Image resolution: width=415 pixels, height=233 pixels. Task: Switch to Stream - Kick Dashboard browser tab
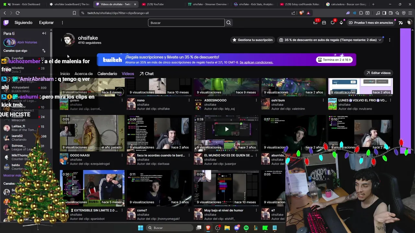(x=24, y=4)
